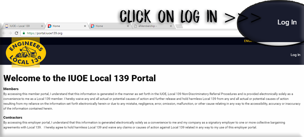Close the active Home tab

pos(85,26)
